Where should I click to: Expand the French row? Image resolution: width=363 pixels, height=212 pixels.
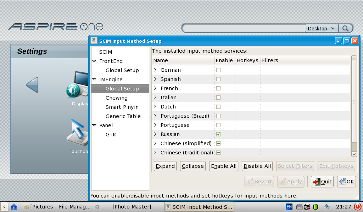click(x=155, y=88)
